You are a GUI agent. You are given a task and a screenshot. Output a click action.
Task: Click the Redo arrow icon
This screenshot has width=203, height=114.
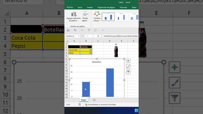coord(82,30)
